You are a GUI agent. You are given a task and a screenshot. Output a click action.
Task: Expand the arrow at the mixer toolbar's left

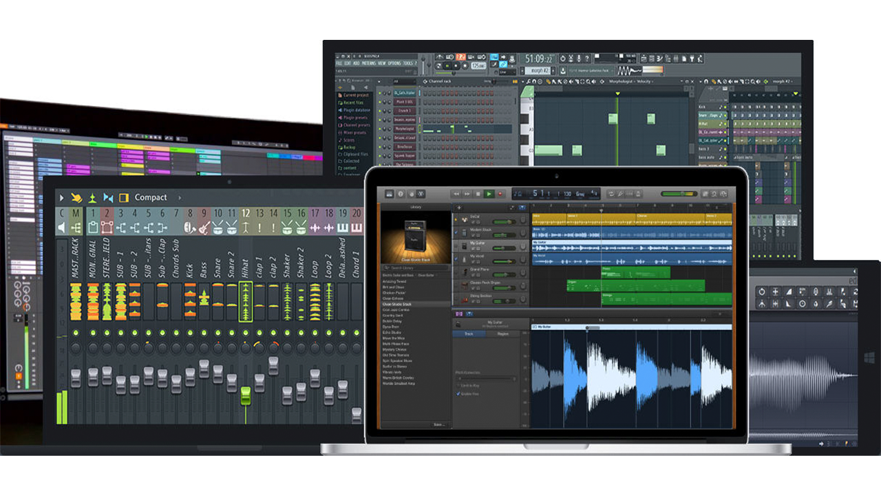pos(61,198)
